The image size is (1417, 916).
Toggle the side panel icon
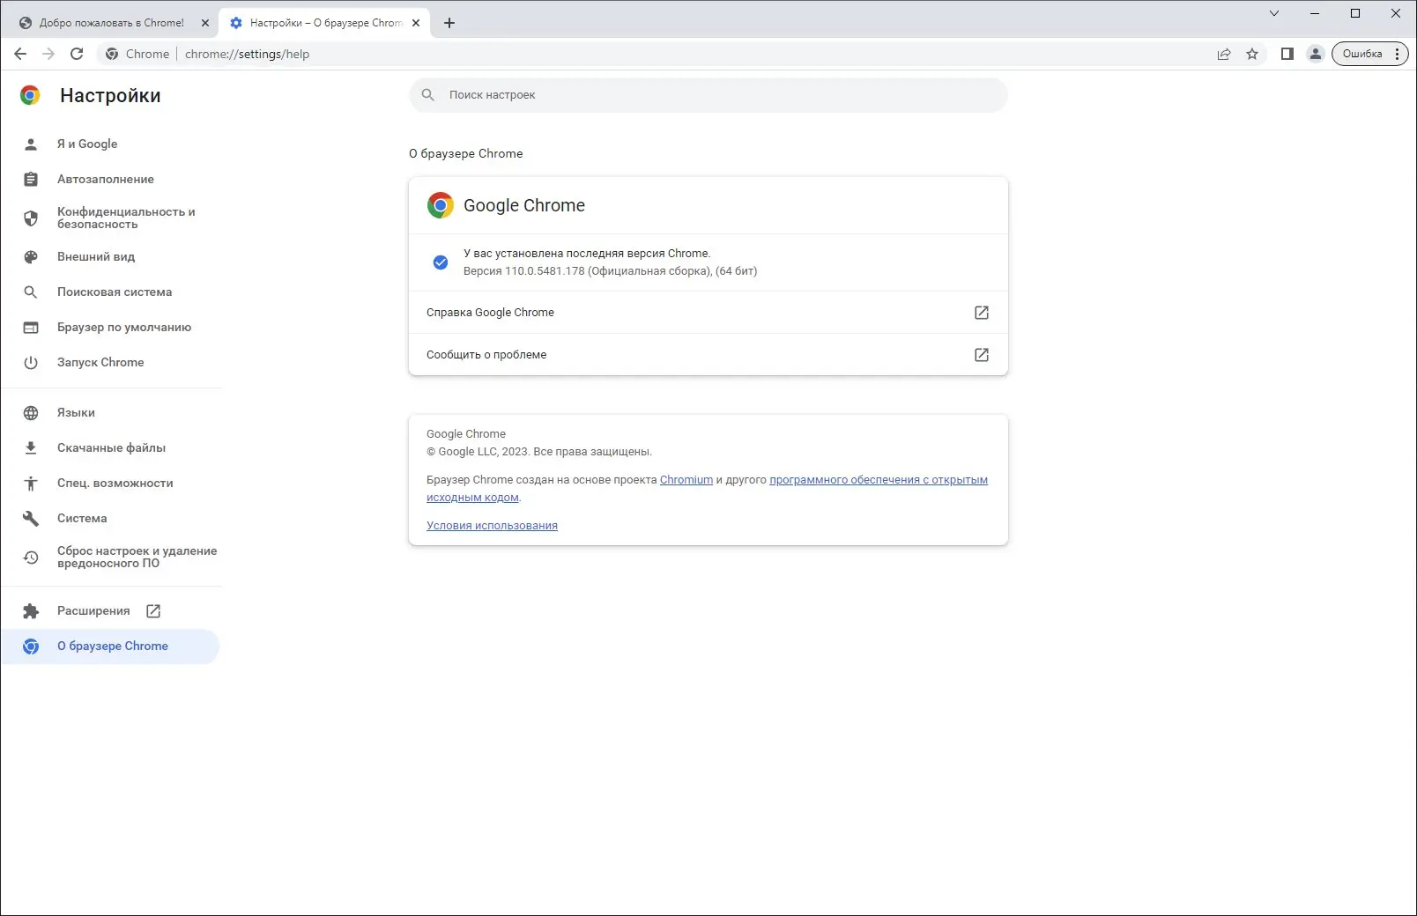click(1287, 54)
